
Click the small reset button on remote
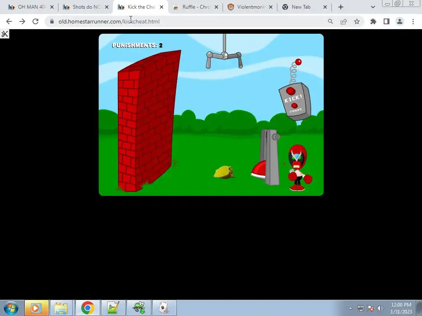point(294,106)
